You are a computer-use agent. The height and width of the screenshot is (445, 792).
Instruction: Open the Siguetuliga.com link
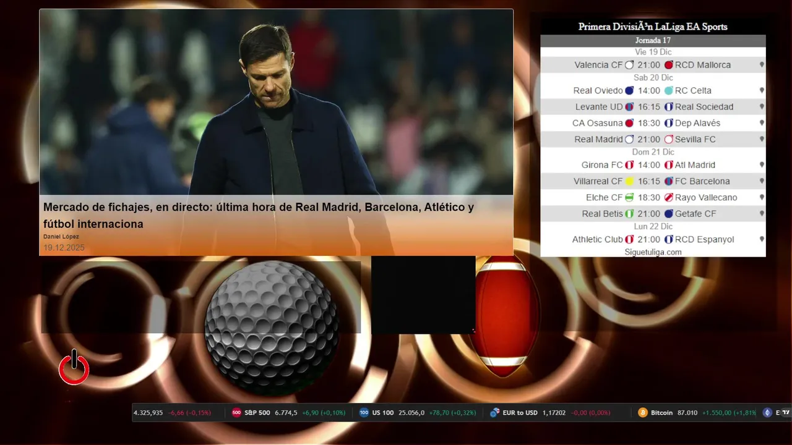[653, 252]
